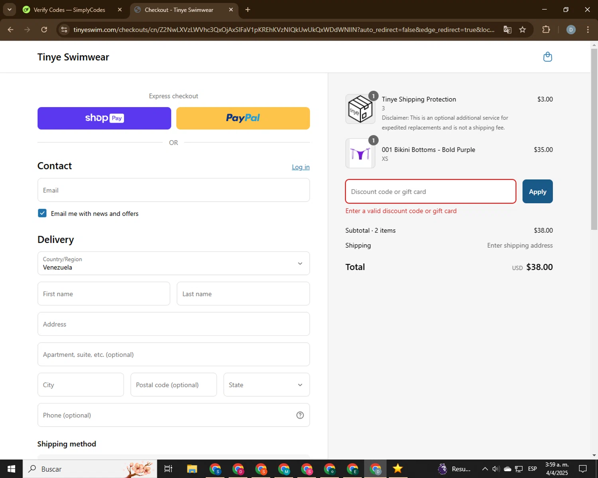Viewport: 598px width, 478px height.
Task: Click the Resu... weather widget in taskbar
Action: tap(454, 469)
